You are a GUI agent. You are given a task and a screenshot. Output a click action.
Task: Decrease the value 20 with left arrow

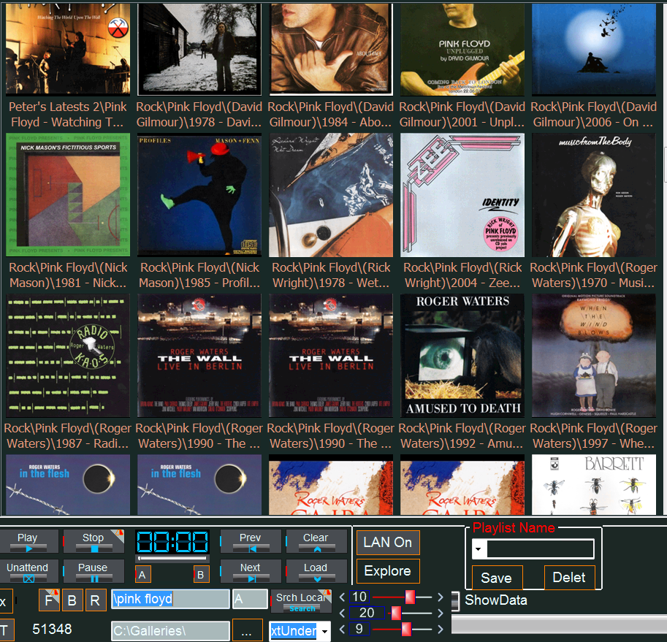(x=342, y=613)
